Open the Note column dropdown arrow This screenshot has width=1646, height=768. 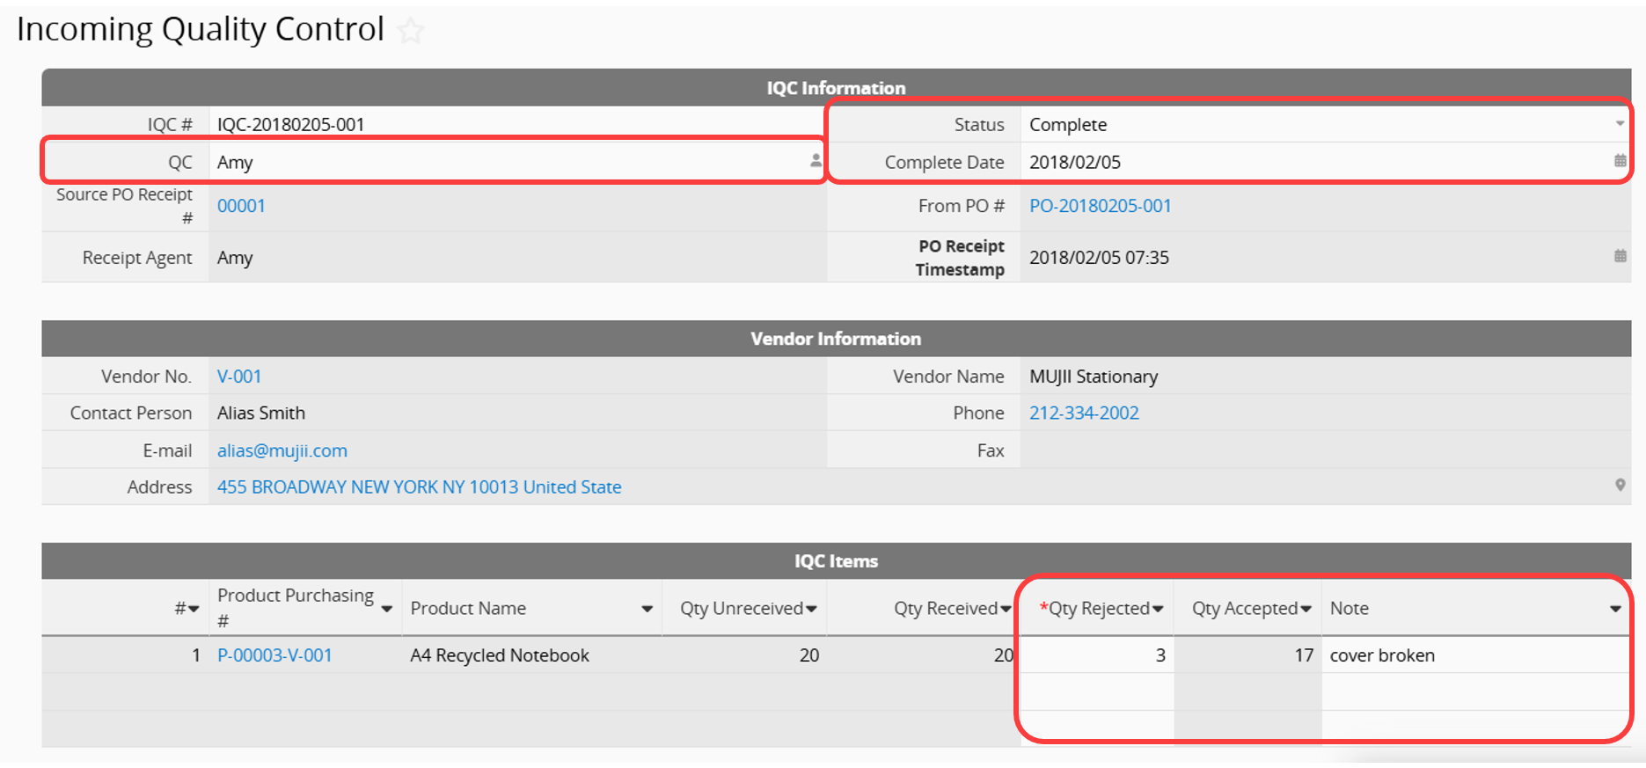click(x=1615, y=609)
